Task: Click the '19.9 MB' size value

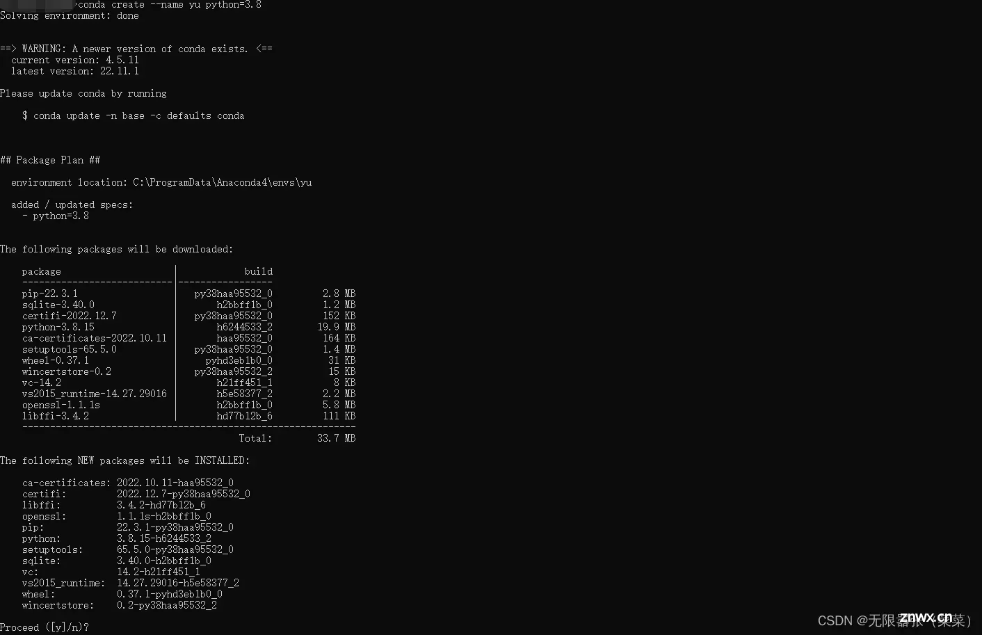Action: click(x=337, y=327)
